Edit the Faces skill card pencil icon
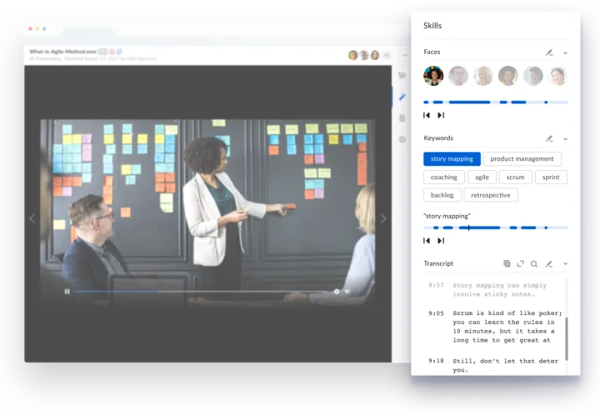600x415 pixels. pos(549,52)
